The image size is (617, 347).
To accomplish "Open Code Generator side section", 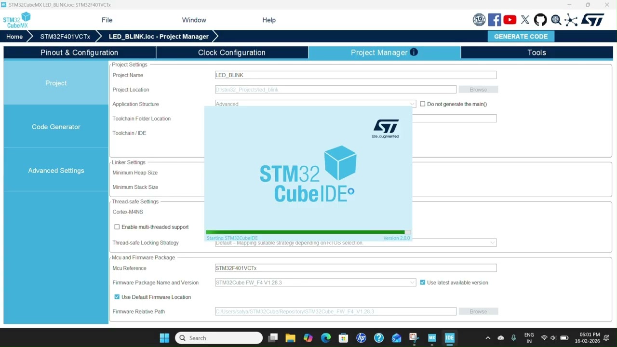I will pyautogui.click(x=56, y=127).
